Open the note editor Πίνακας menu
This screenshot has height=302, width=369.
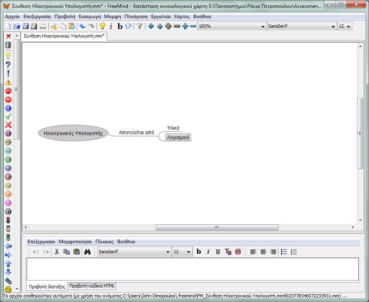pos(105,242)
